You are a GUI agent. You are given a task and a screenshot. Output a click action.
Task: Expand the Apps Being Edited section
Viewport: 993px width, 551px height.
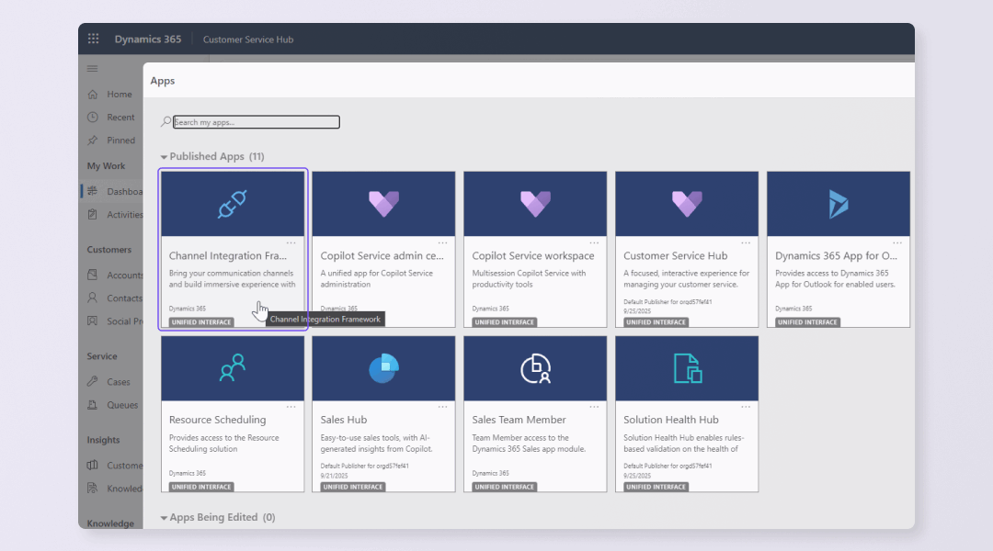[x=165, y=518]
